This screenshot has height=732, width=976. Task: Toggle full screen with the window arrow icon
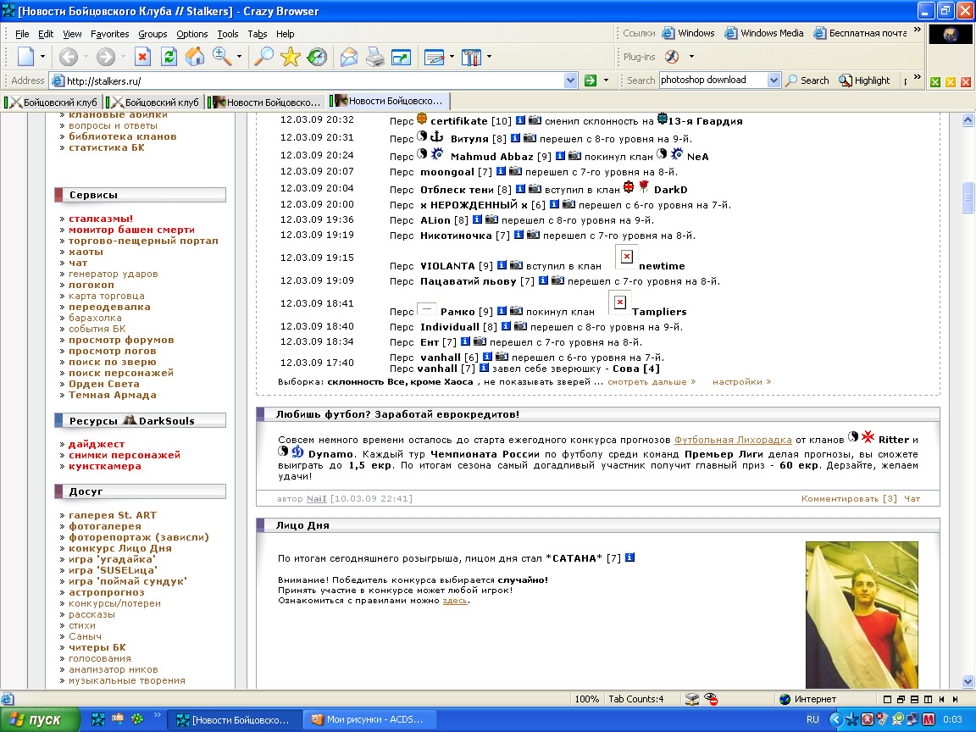[x=401, y=58]
